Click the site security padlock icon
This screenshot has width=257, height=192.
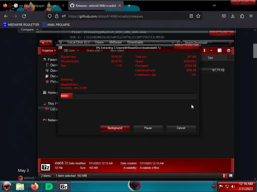pyautogui.click(x=57, y=16)
